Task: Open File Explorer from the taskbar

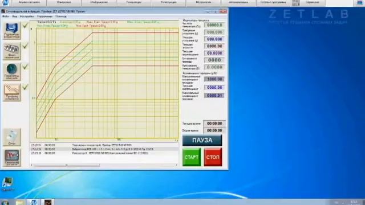Action: tap(20, 202)
